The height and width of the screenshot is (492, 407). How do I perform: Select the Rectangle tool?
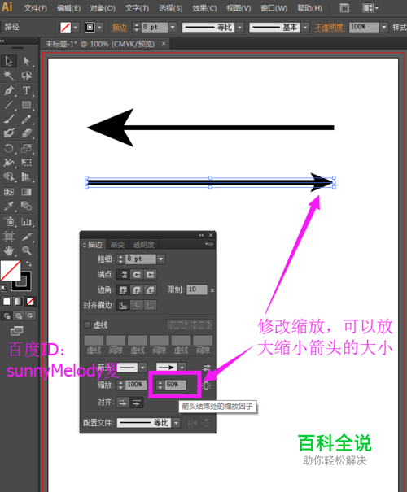[26, 105]
